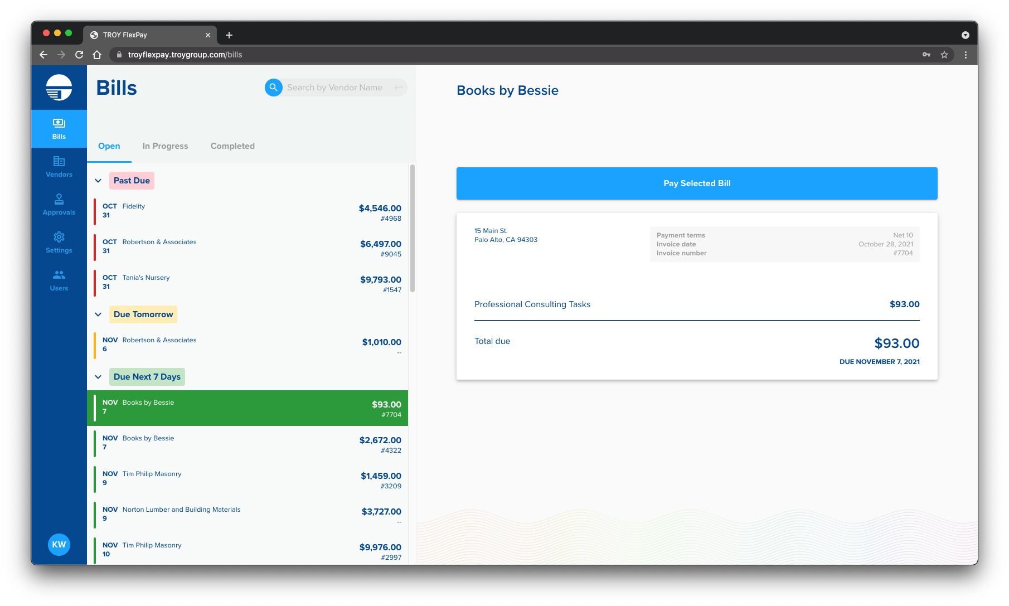Click the Payment terms Net 10 value
1009x606 pixels.
tap(903, 235)
